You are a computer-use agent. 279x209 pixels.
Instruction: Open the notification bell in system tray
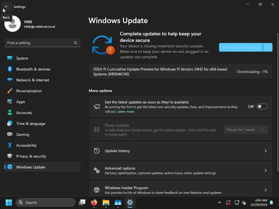pyautogui.click(x=272, y=202)
